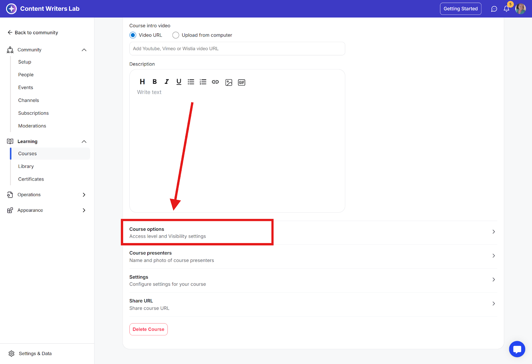Insert a hyperlink in the description

coord(215,82)
